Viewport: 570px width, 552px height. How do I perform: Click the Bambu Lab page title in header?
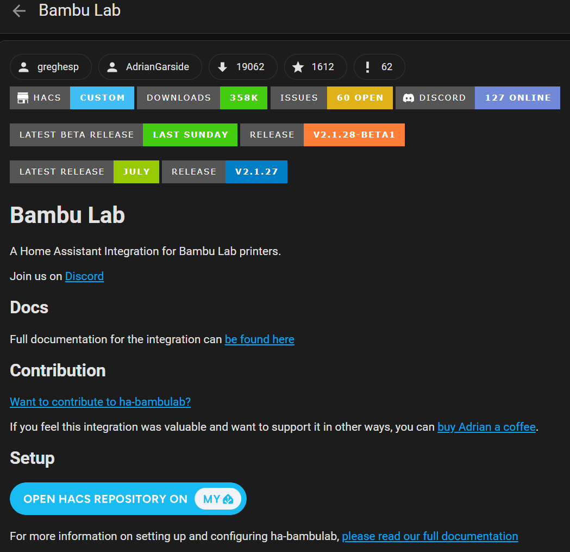tap(80, 10)
